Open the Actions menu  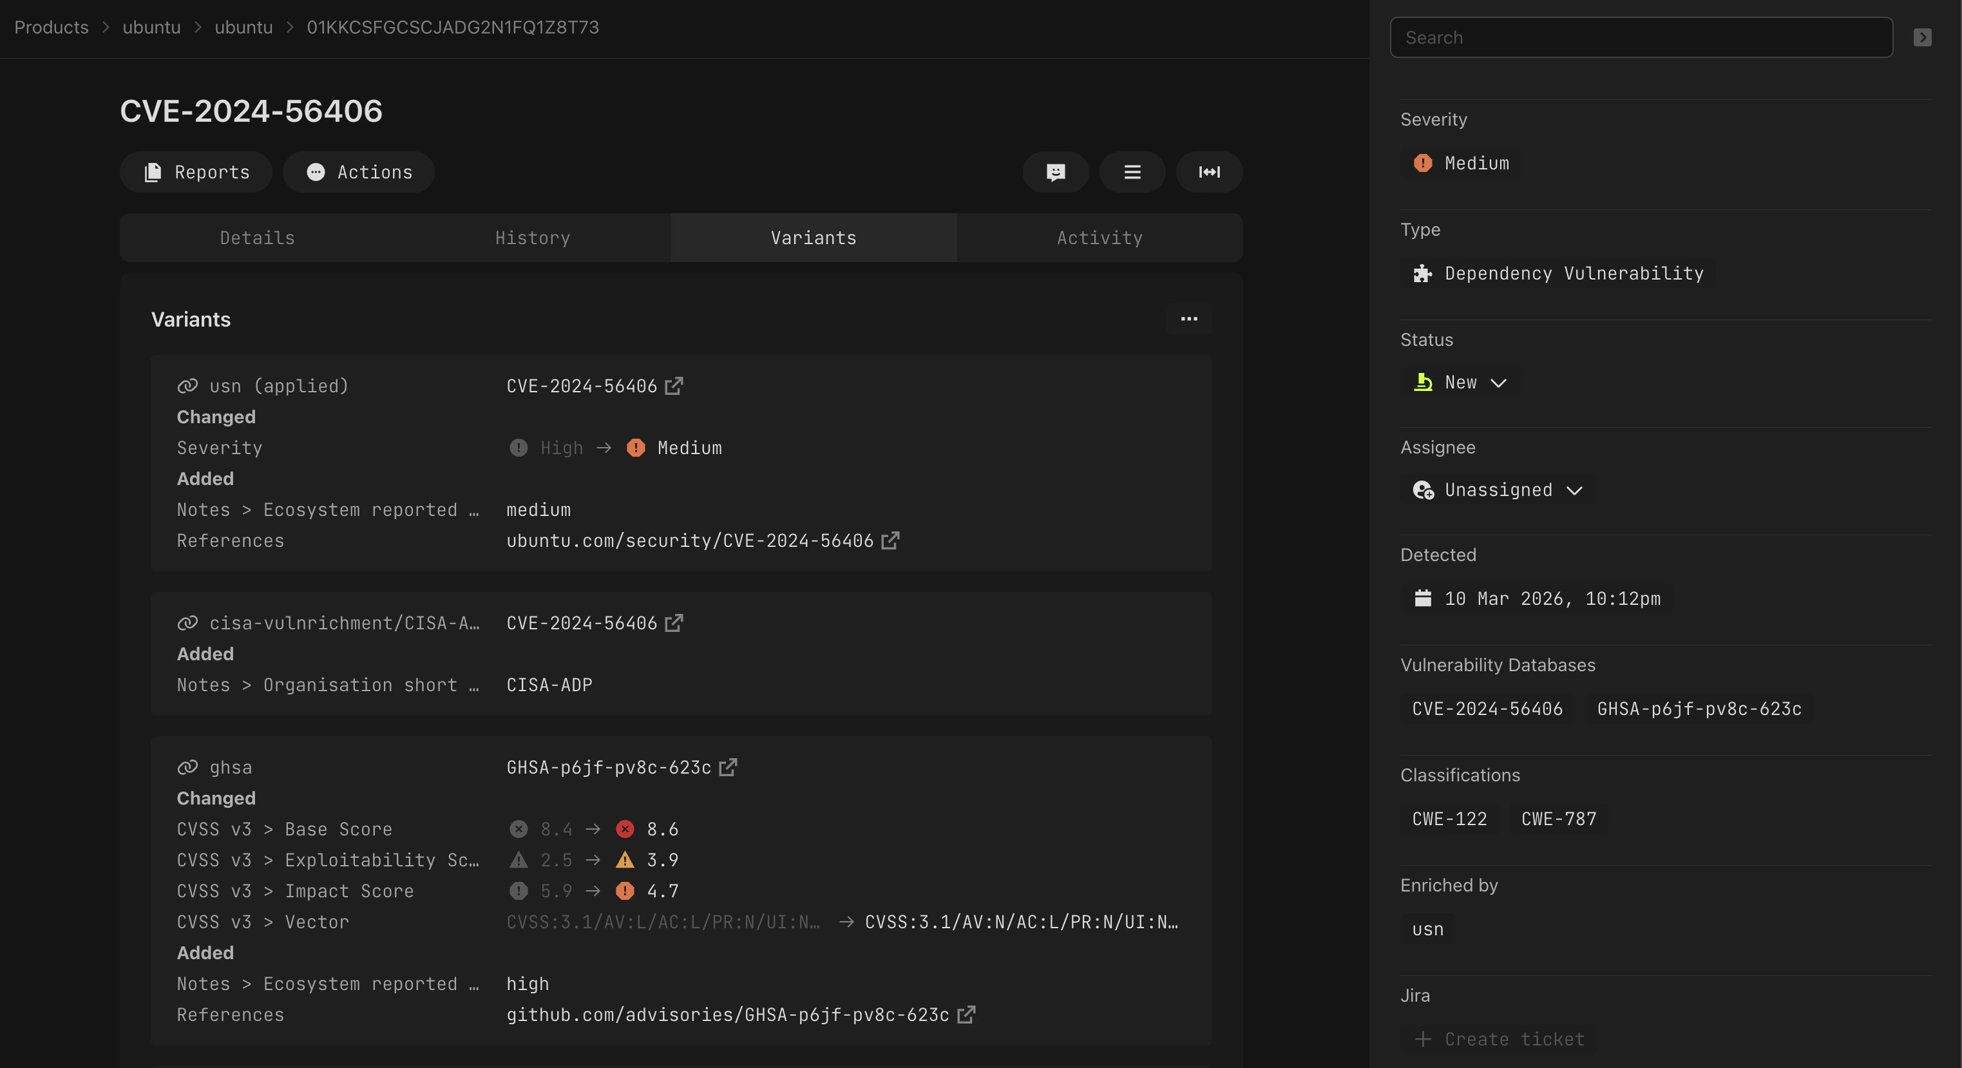[359, 172]
